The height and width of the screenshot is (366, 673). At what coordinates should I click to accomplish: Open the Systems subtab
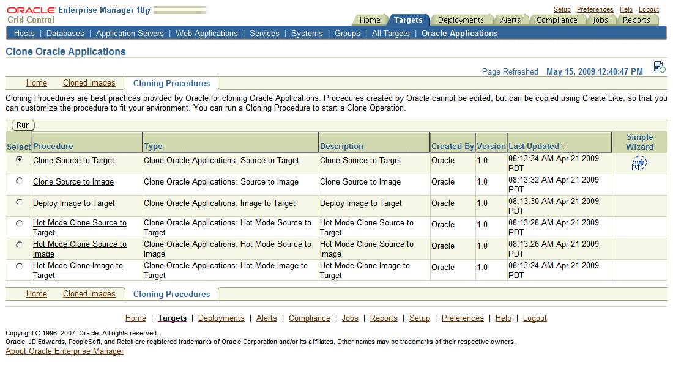pos(307,33)
